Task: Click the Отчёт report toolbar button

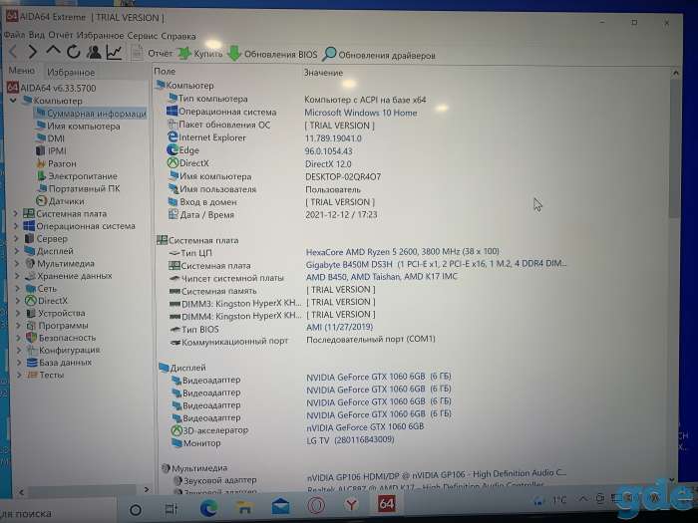Action: click(x=152, y=53)
